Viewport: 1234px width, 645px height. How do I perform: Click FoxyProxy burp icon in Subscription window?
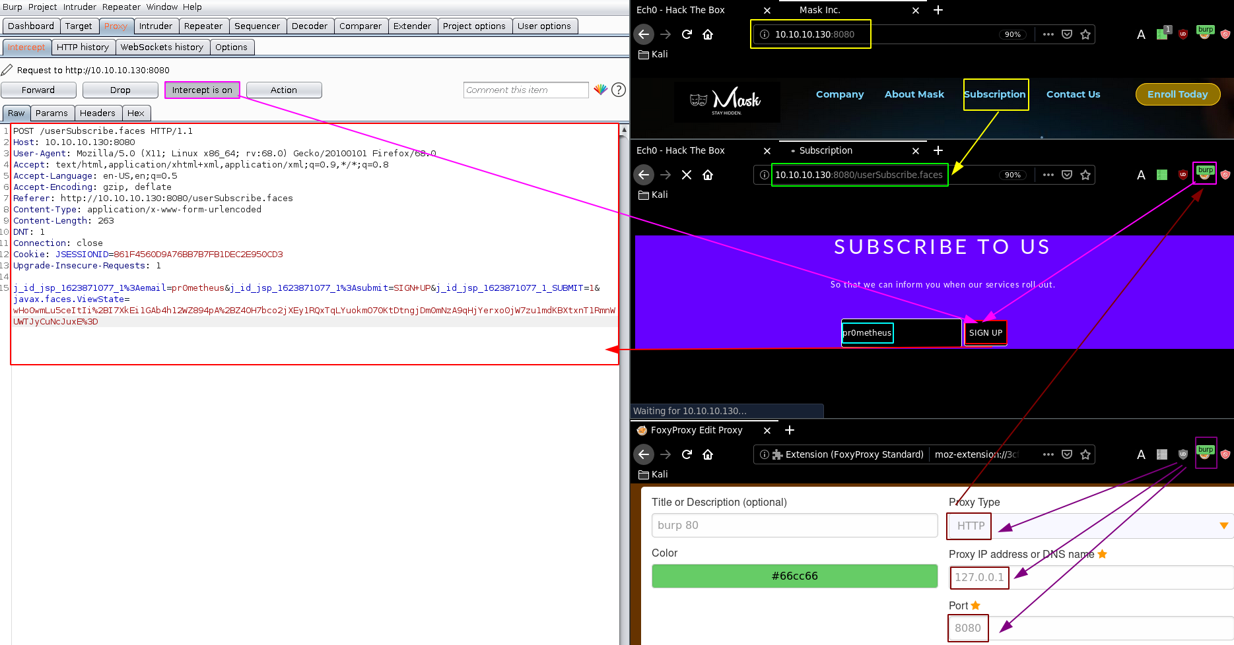point(1205,173)
